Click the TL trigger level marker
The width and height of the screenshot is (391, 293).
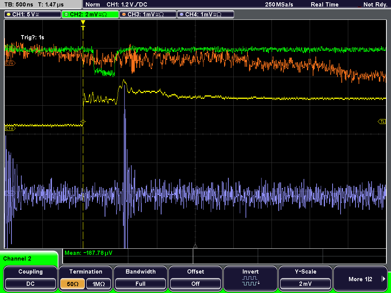pyautogui.click(x=382, y=122)
